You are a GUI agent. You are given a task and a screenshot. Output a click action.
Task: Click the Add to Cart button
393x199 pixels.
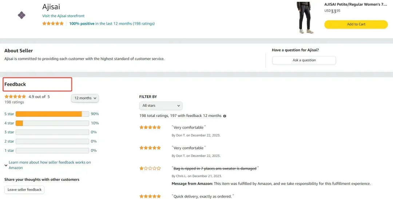[356, 24]
